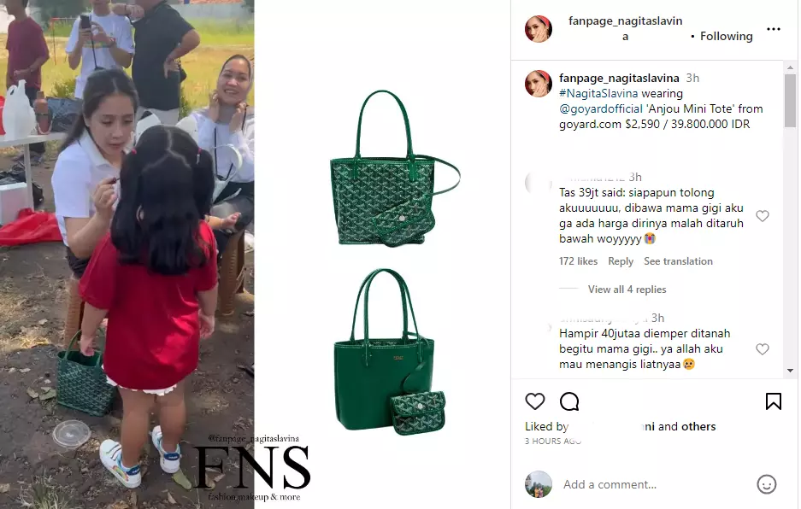Open emoji picker smiley icon
Screen dimensions: 801x509
tap(766, 484)
